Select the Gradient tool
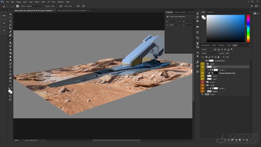Screen dimensions: 261x147 [x=10, y=53]
